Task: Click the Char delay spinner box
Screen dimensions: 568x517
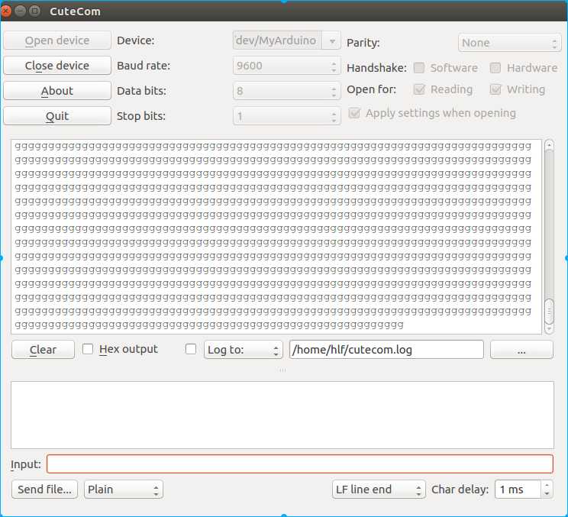Action: click(x=518, y=490)
